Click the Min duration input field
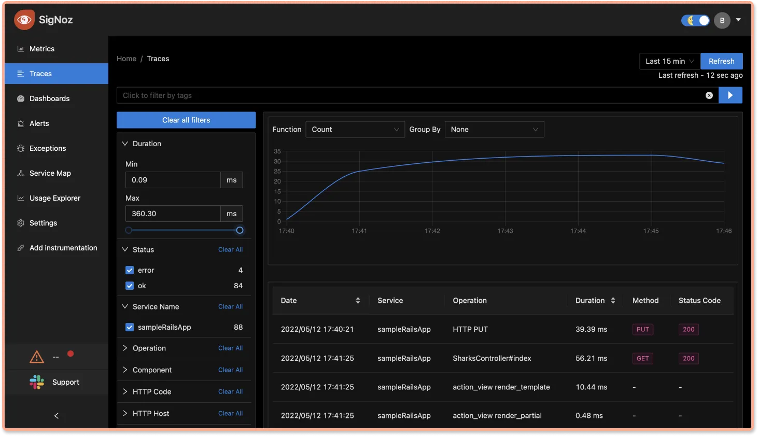 [173, 180]
